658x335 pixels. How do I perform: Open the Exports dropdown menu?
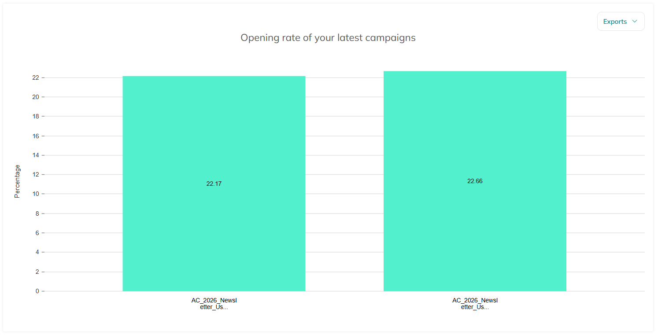[x=621, y=22]
